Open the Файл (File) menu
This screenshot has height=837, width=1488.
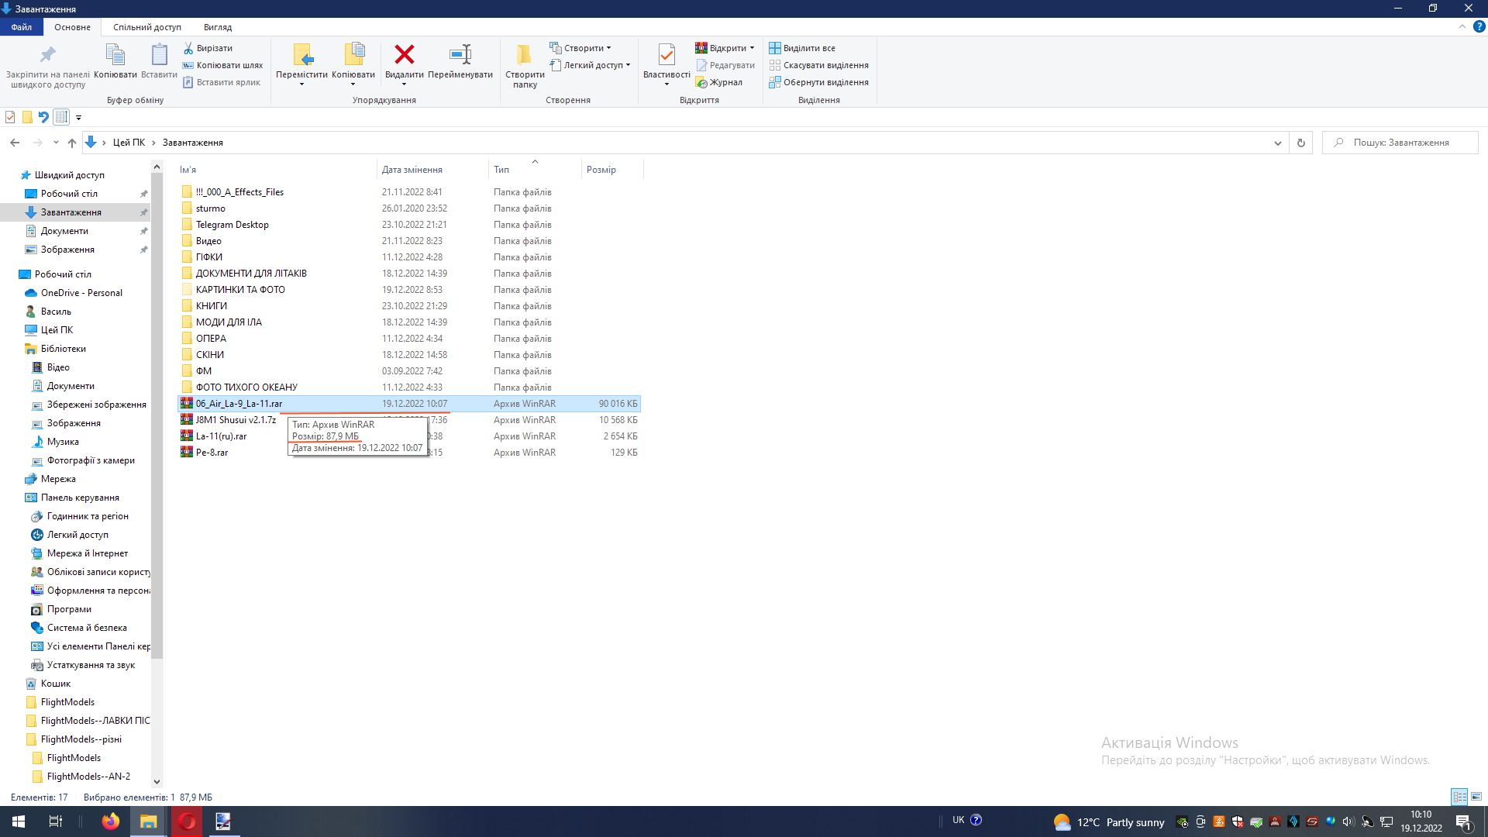[22, 27]
